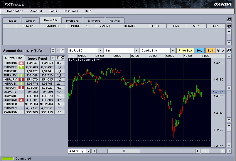Click the USD/CAD down arrow indicator
The width and height of the screenshot is (236, 161).
[x=21, y=100]
